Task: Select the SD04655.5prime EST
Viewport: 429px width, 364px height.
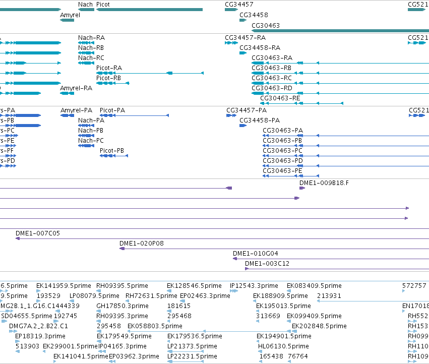Action: (x=4, y=321)
